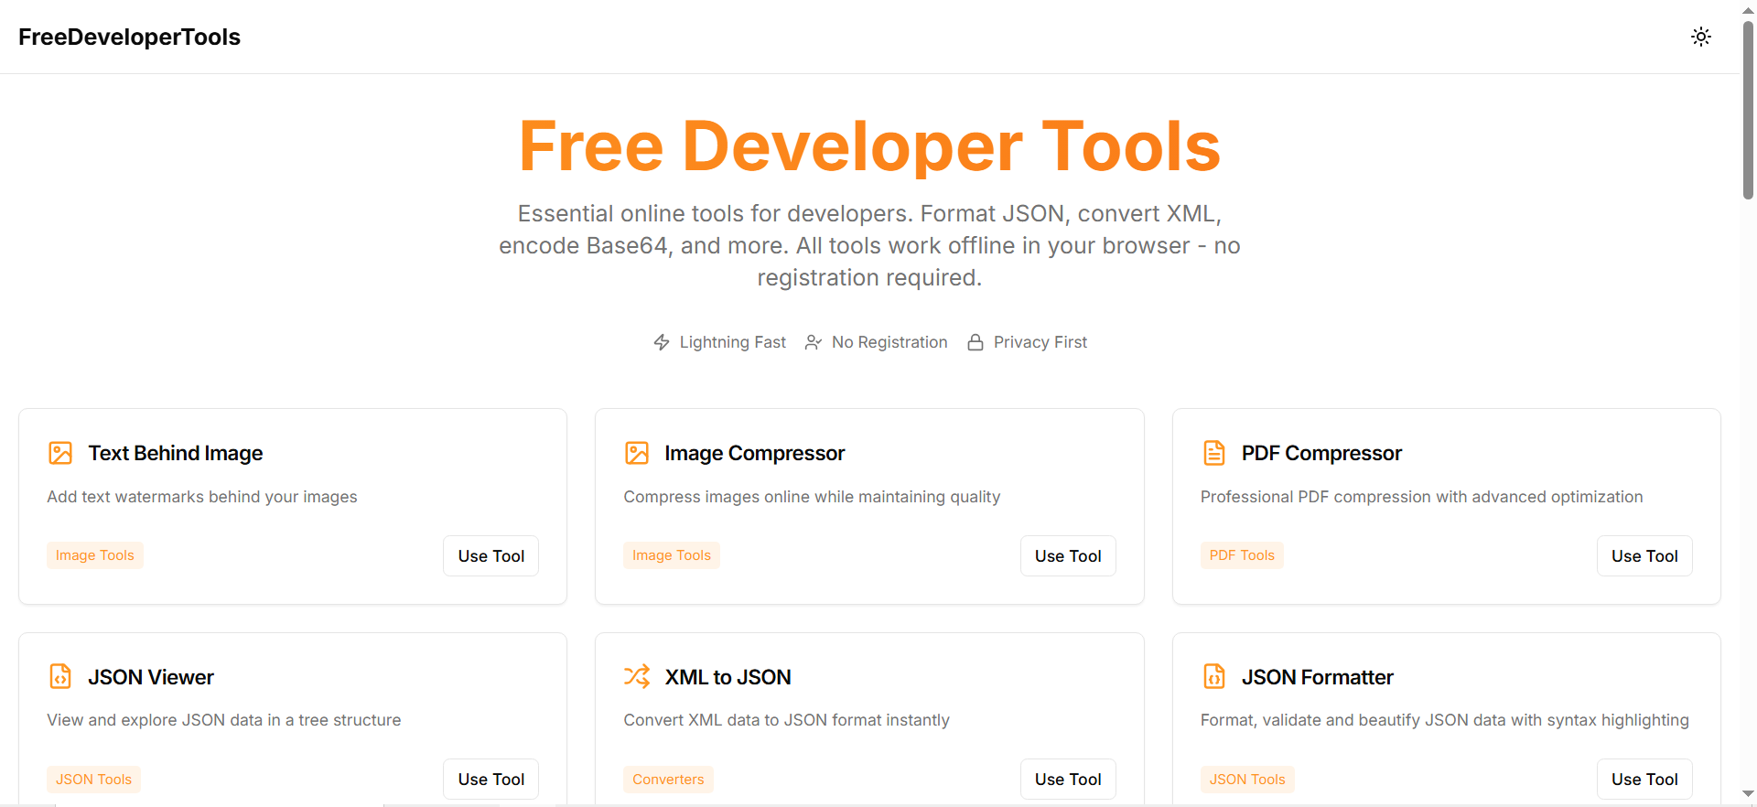Click the No Registration user icon

pyautogui.click(x=813, y=342)
